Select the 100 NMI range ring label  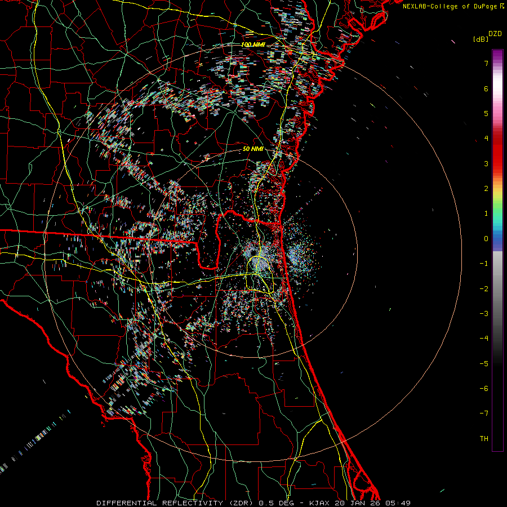[x=253, y=45]
